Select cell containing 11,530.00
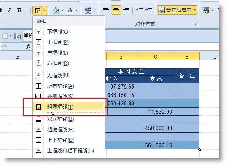Screen dimensions: 228x167 click(156, 112)
